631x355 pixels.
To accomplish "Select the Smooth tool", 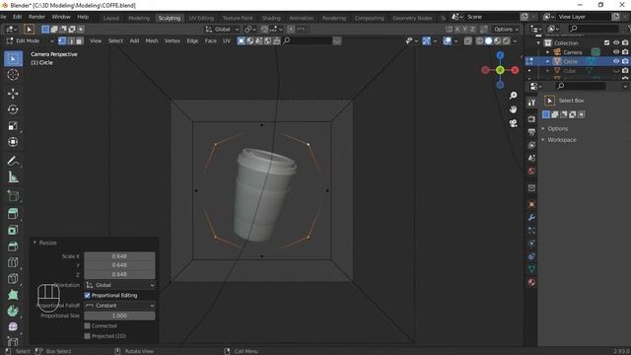I will 13,326.
